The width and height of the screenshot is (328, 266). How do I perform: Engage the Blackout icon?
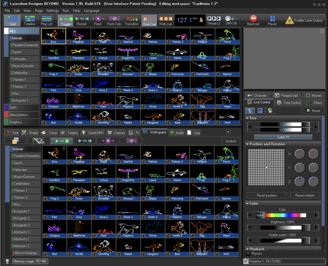(254, 20)
